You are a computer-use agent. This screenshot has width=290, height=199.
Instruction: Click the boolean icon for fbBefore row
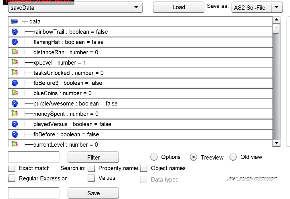click(x=15, y=134)
